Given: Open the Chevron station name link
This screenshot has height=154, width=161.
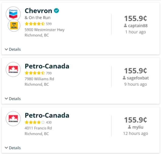Looking at the screenshot, I should tap(38, 11).
